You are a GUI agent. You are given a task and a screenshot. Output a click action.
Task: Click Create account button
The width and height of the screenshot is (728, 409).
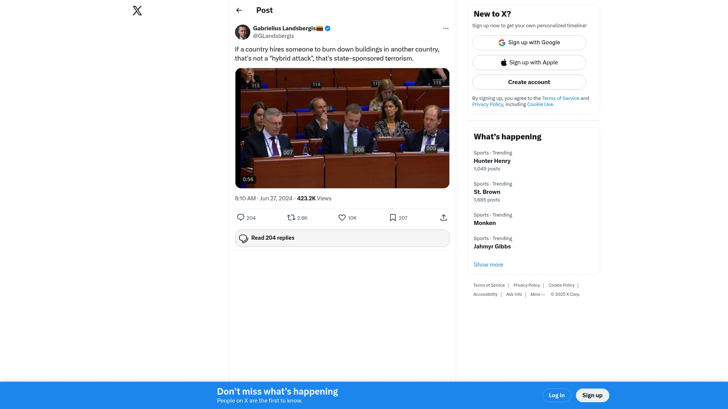(x=529, y=82)
